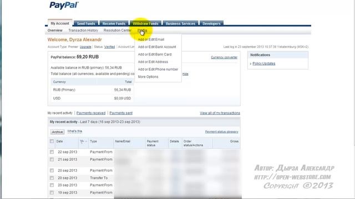Click the Upgrade account link

tap(85, 47)
